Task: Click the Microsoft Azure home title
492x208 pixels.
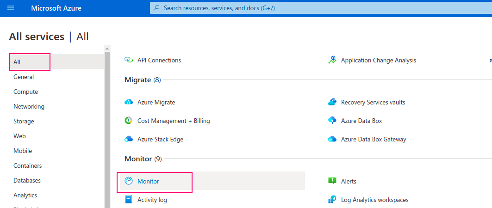Action: [x=56, y=8]
